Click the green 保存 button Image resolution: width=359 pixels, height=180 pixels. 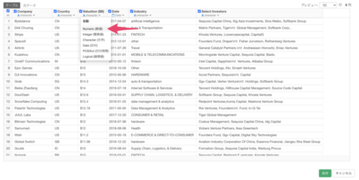click(325, 173)
